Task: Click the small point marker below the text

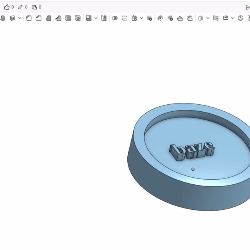Action: (x=193, y=169)
